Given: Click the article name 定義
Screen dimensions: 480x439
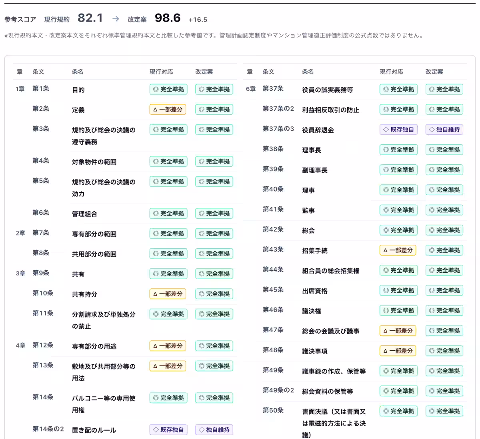Looking at the screenshot, I should (78, 110).
